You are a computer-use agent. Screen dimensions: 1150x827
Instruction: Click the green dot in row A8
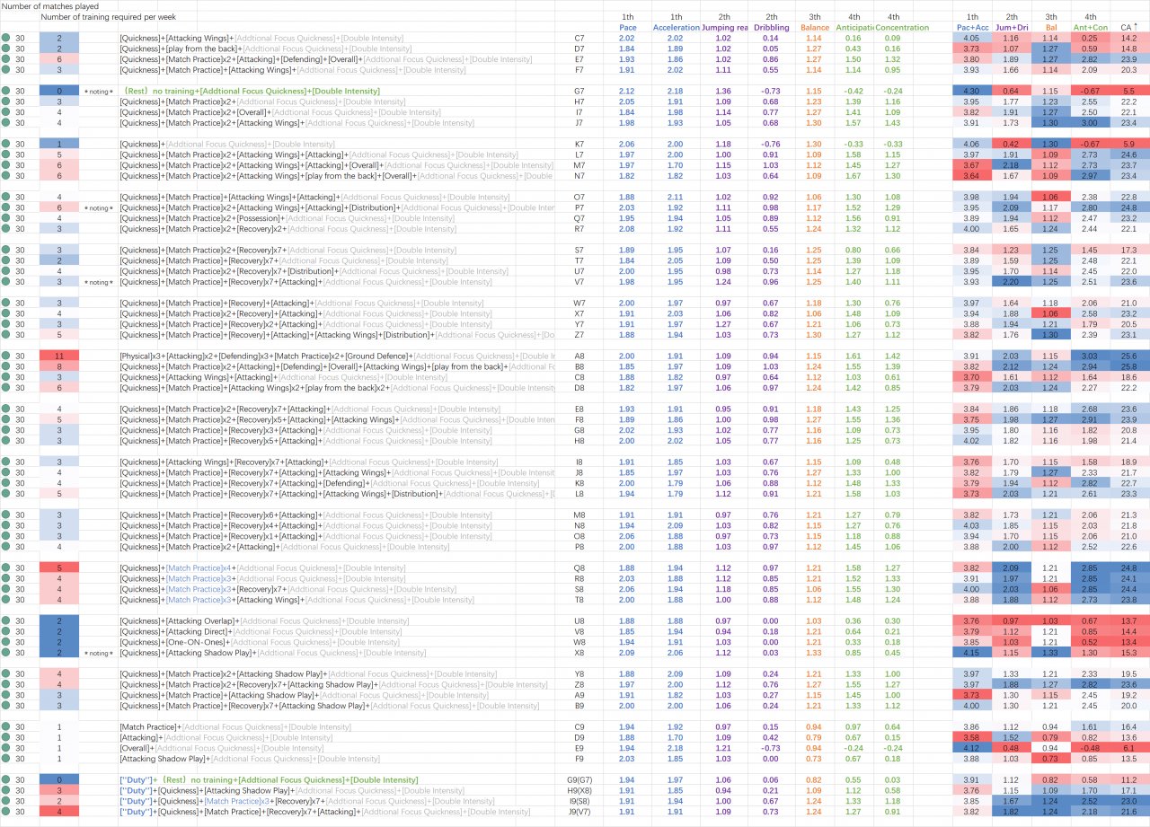point(5,356)
